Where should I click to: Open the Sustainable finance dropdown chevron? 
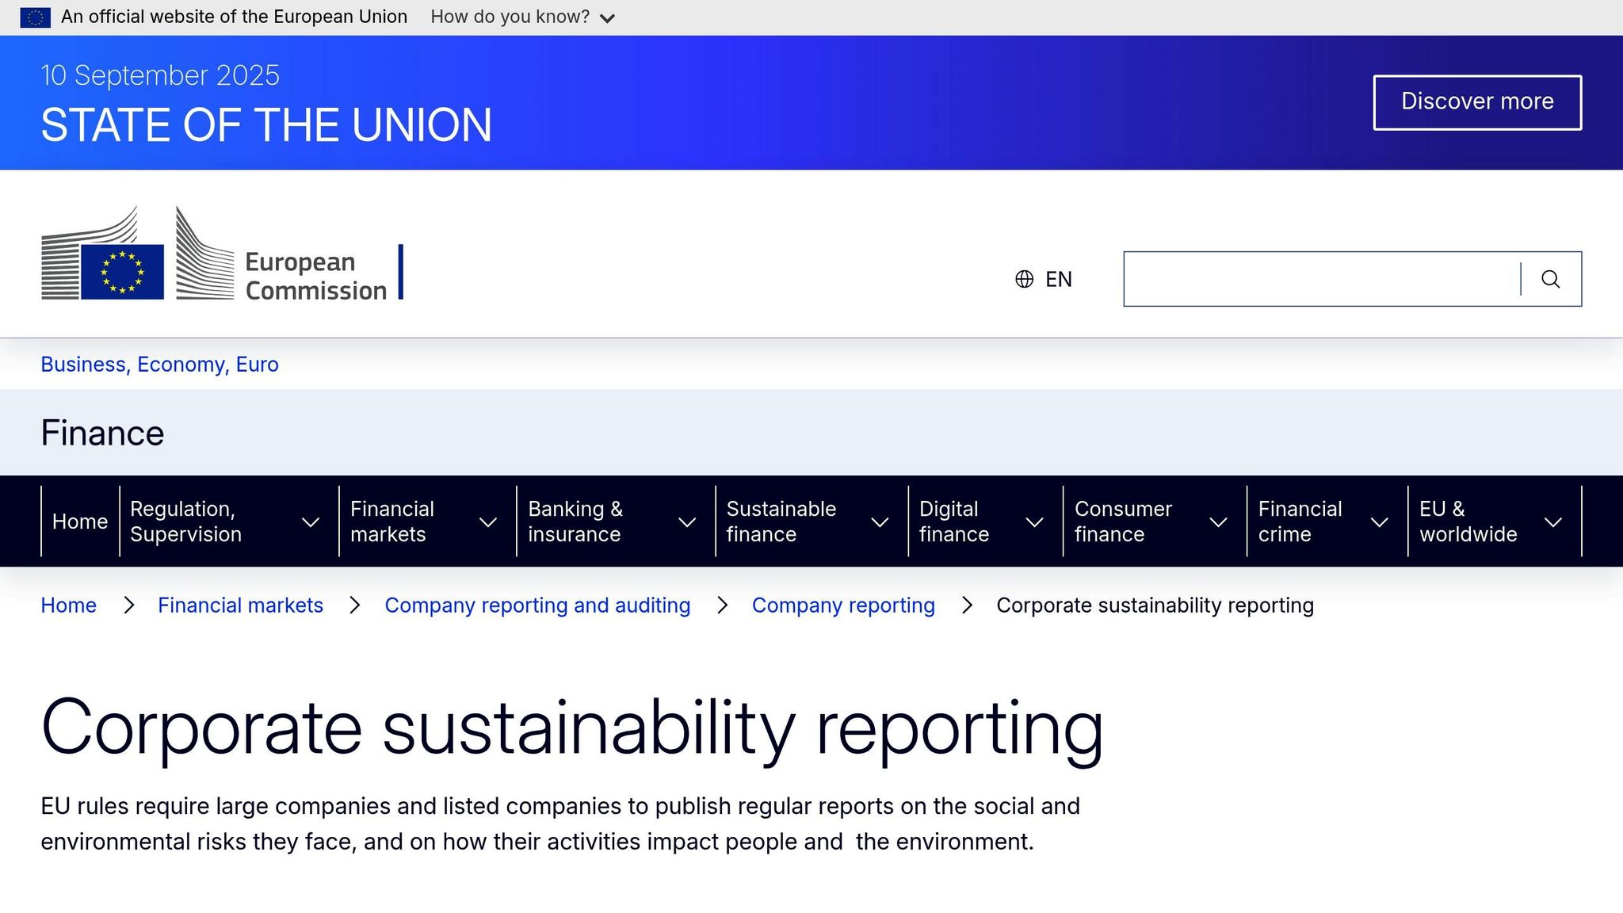coord(880,521)
